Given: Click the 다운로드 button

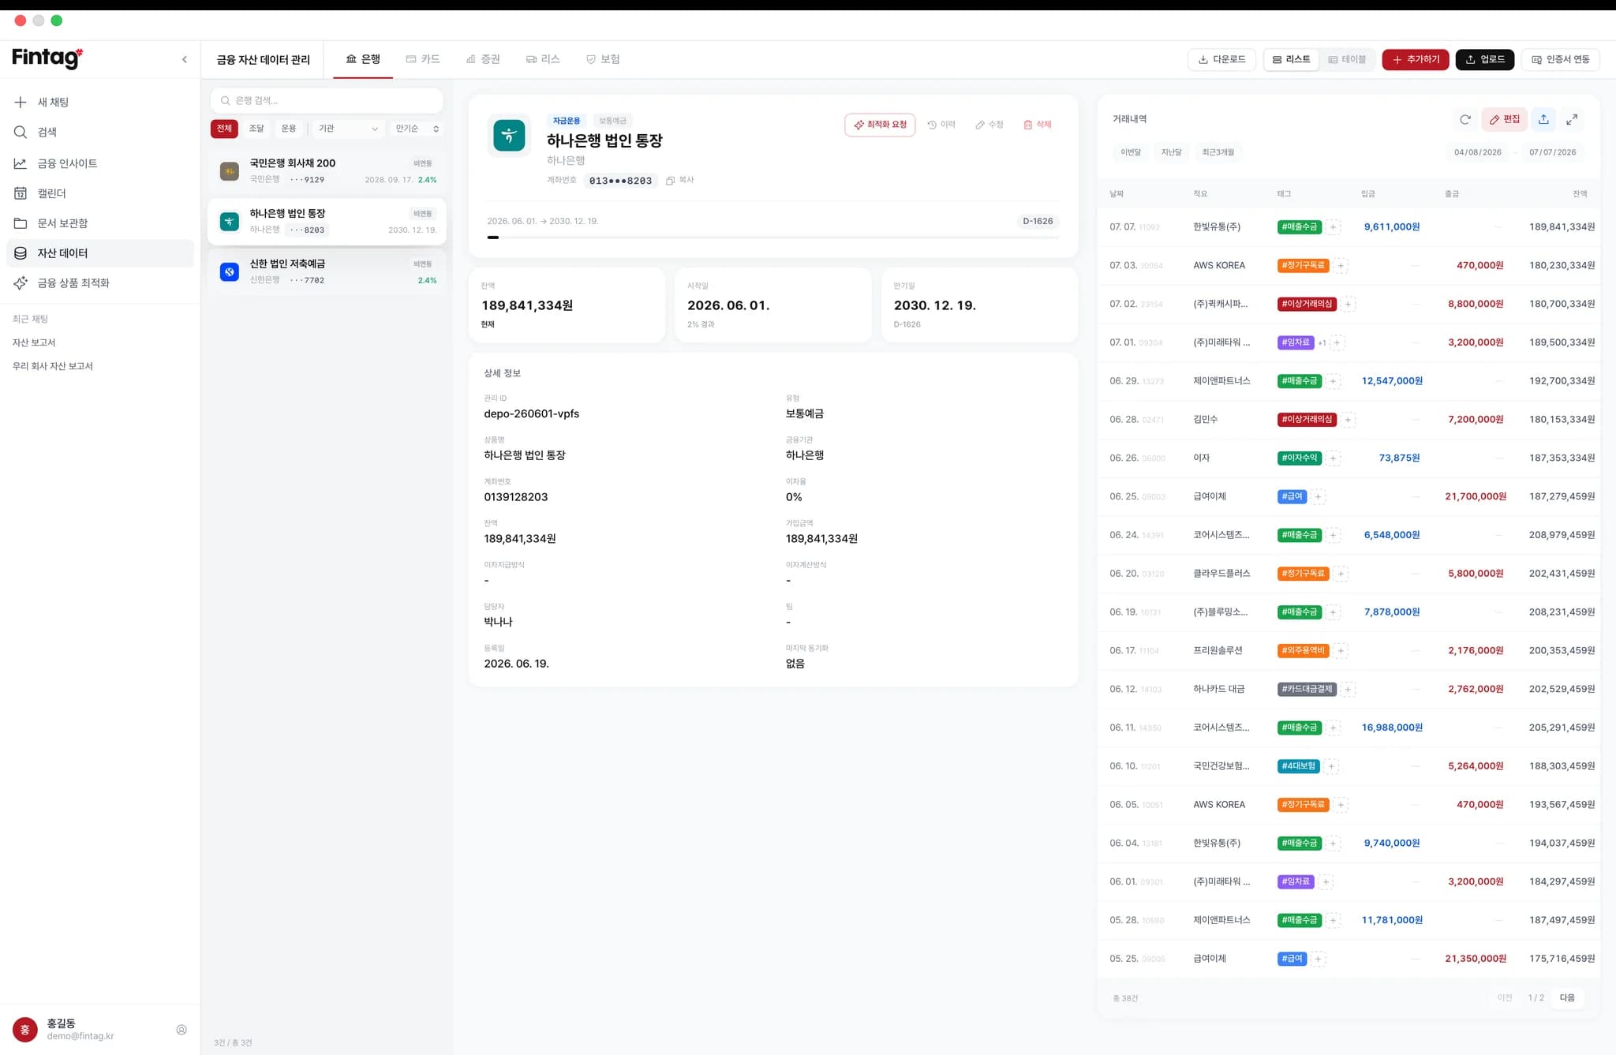Looking at the screenshot, I should pyautogui.click(x=1221, y=59).
